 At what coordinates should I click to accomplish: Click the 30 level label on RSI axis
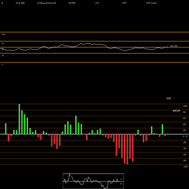click(3, 56)
